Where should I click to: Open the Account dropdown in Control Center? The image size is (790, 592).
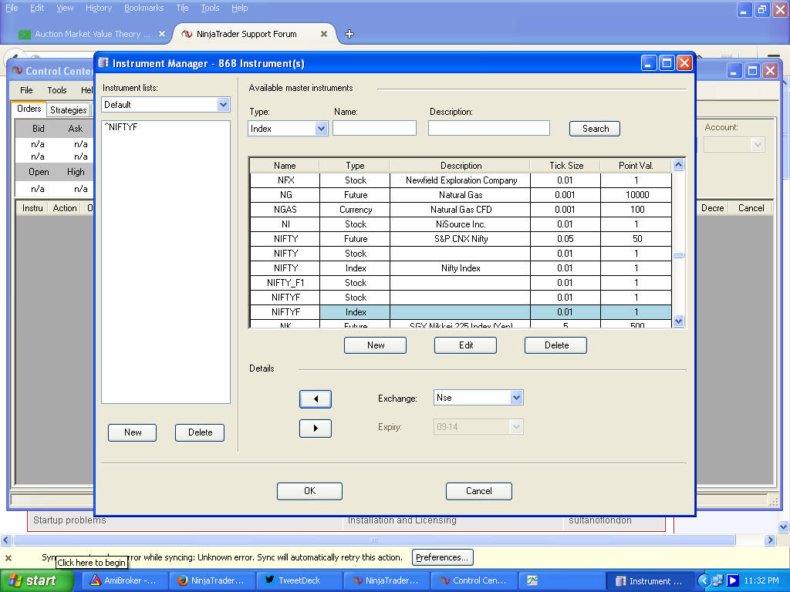pyautogui.click(x=758, y=145)
